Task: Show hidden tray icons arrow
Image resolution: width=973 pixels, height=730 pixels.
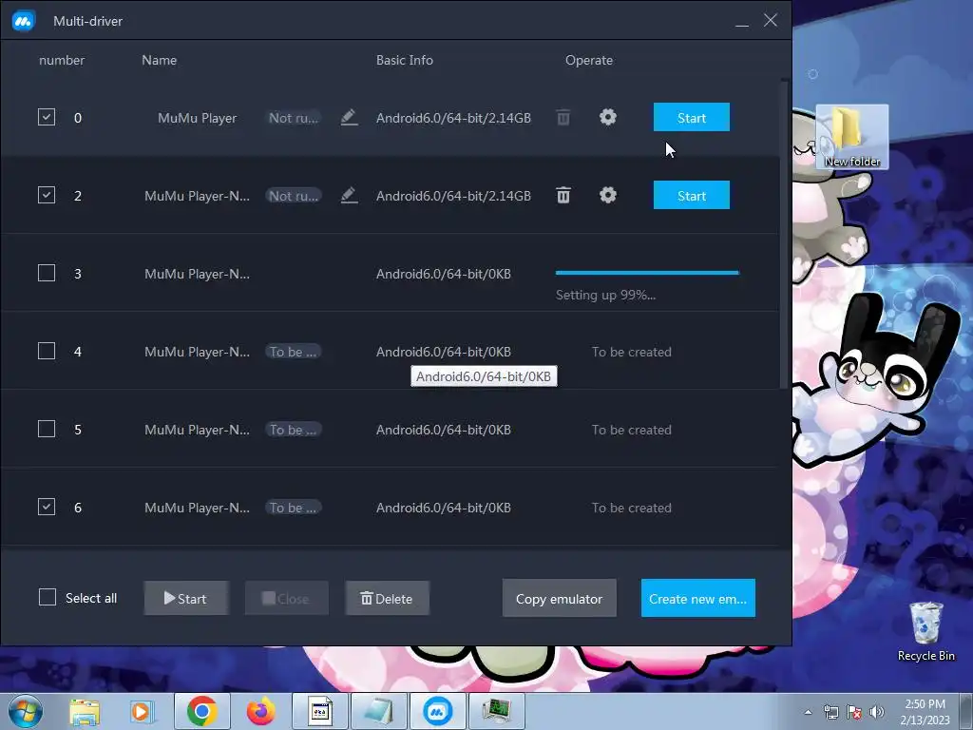Action: tap(808, 712)
